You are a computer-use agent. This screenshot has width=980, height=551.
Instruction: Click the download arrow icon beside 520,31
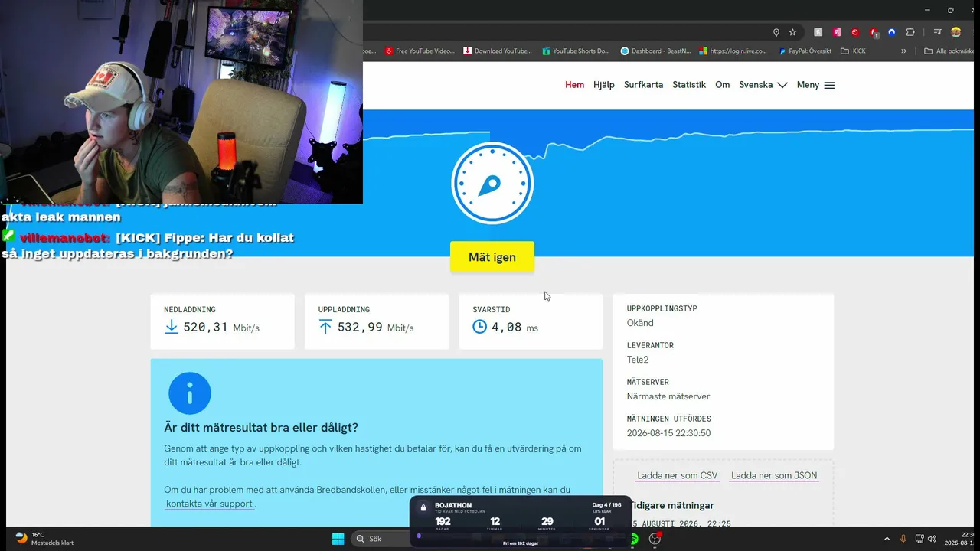click(x=171, y=327)
